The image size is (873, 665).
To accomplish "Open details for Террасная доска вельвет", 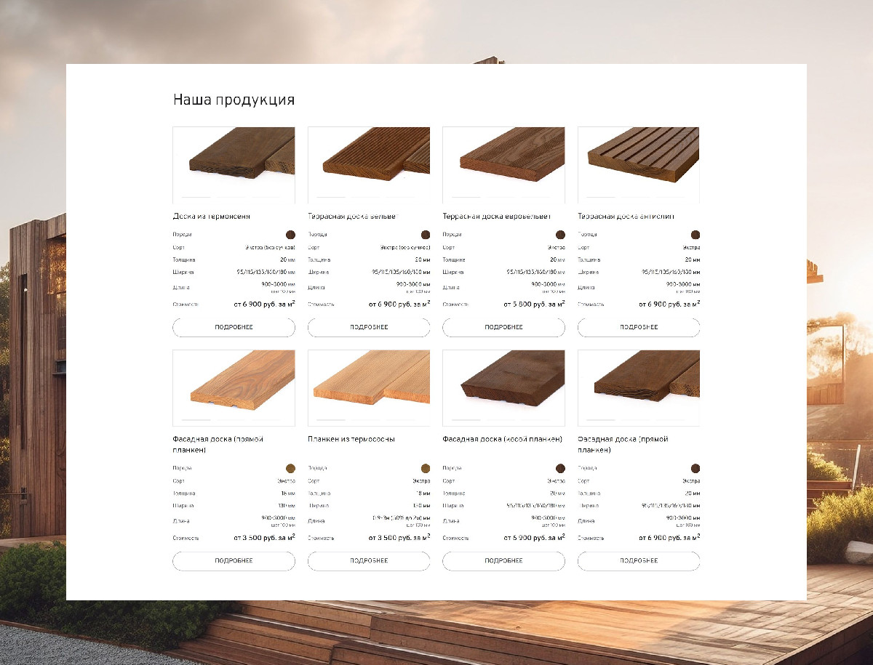I will coord(369,327).
